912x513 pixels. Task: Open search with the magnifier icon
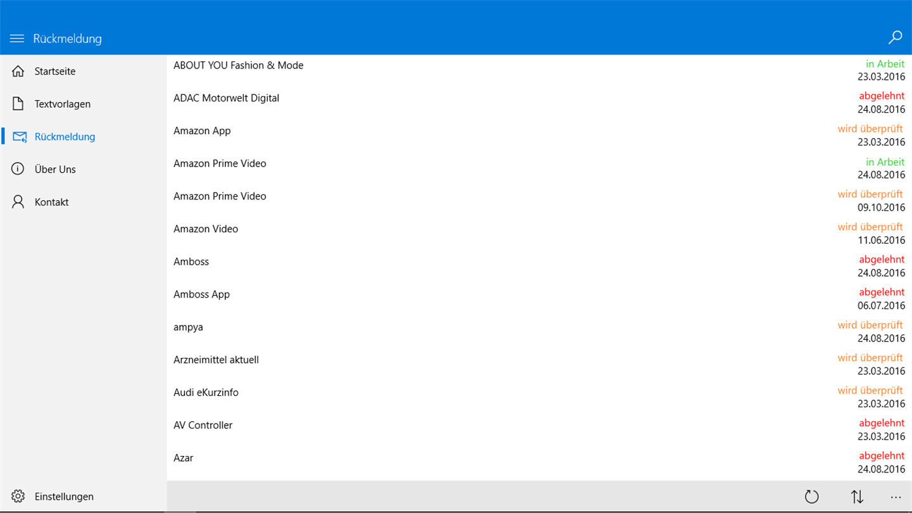tap(895, 38)
